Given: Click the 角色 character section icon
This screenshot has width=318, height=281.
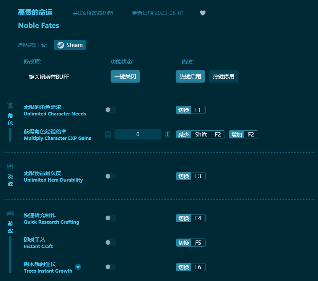Looking at the screenshot, I should pos(10,106).
